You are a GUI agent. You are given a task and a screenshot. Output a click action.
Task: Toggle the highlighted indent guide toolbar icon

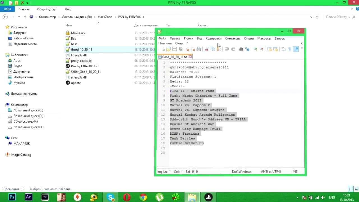pos(296,49)
